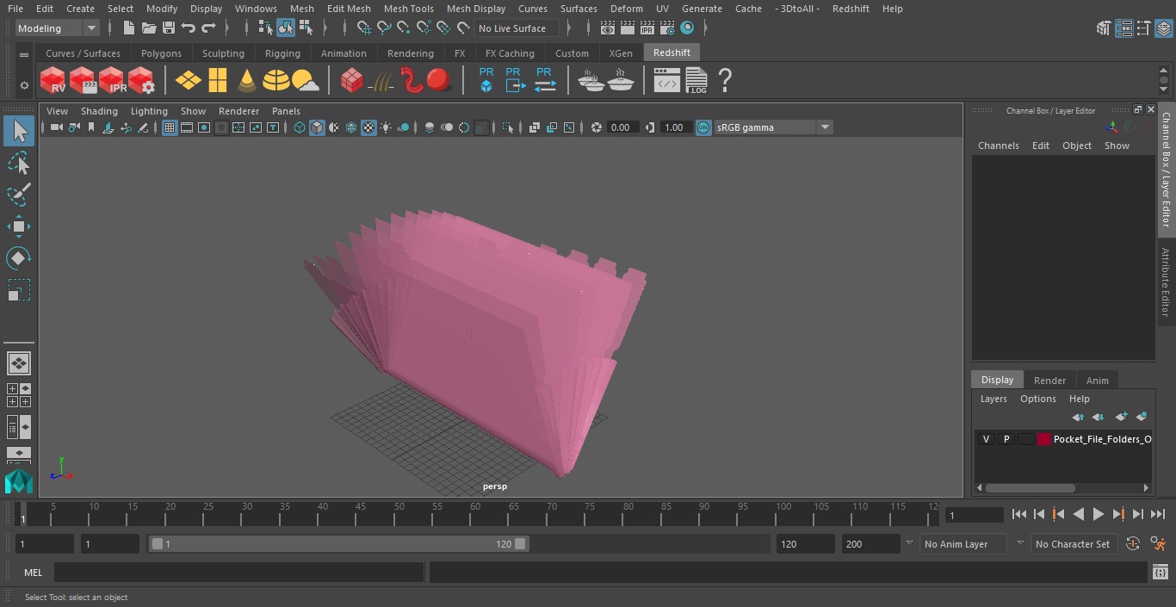Click the Undo arrow in status line

click(189, 28)
